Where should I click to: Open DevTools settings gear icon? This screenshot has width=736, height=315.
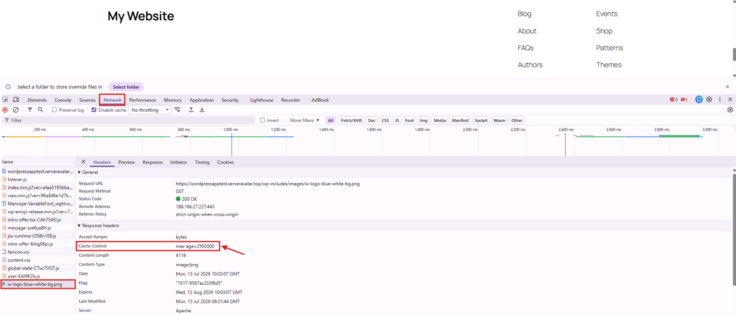(709, 100)
